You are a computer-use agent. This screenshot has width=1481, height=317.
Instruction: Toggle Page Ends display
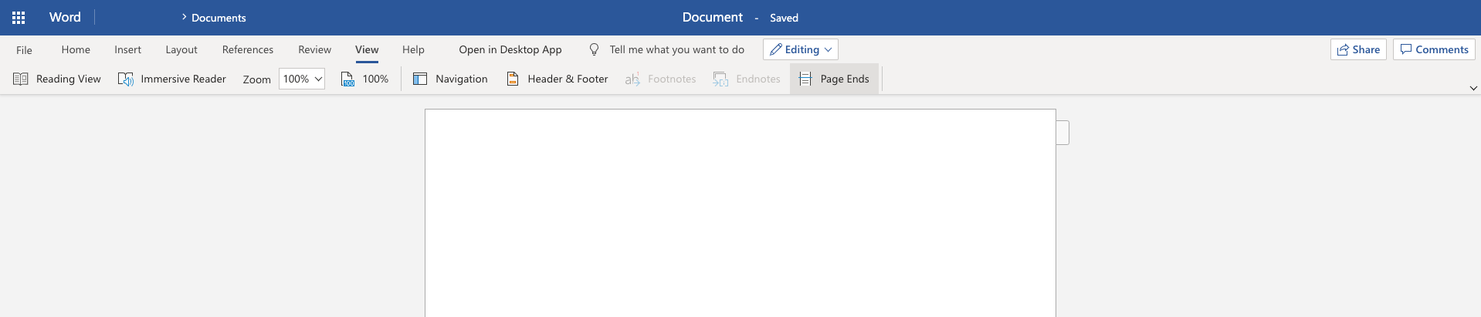coord(834,79)
